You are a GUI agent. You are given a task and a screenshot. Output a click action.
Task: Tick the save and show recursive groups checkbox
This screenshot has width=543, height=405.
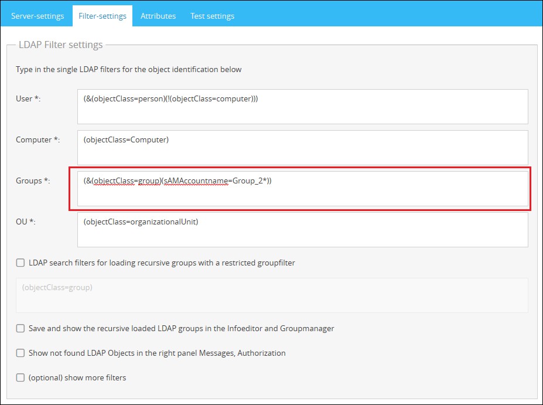(21, 329)
